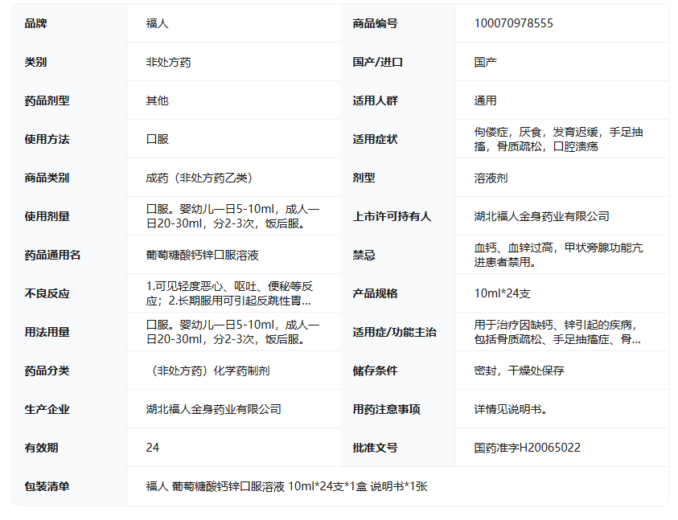678x520 pixels.
Task: Select approval number '国药准字H20065022'
Action: [x=528, y=448]
